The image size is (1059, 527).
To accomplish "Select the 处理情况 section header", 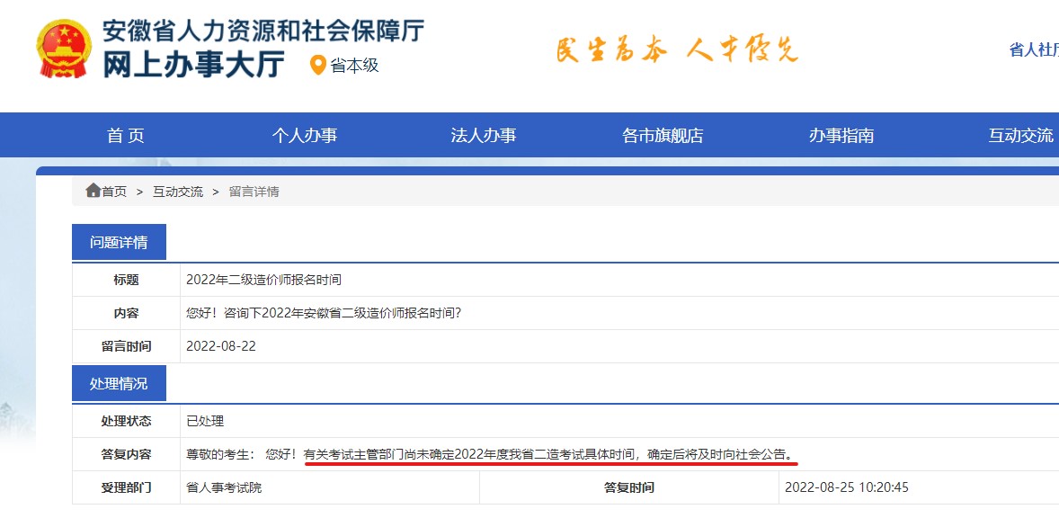I will [120, 382].
